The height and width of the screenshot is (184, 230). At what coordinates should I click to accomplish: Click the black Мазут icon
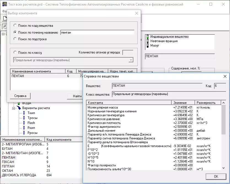coord(147,45)
